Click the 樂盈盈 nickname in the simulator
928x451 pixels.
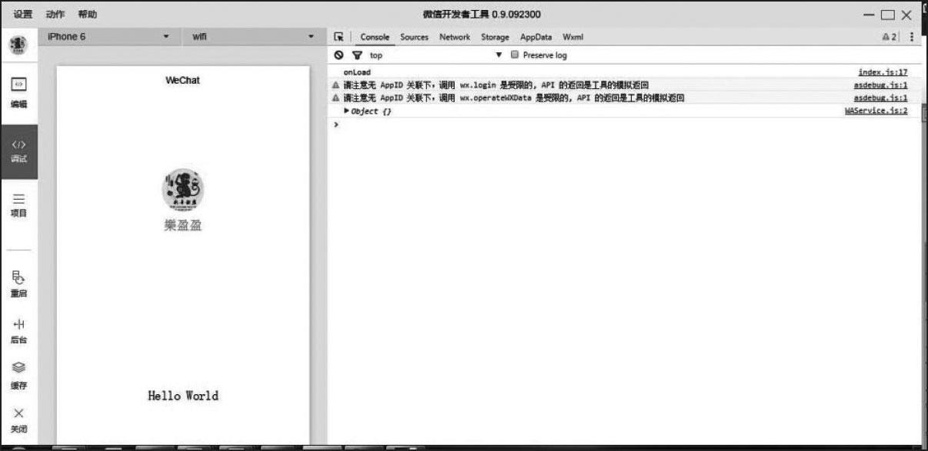pos(183,226)
